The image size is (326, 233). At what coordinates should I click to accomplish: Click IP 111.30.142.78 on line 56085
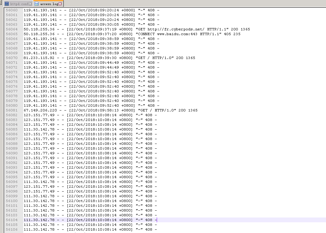[39, 130]
